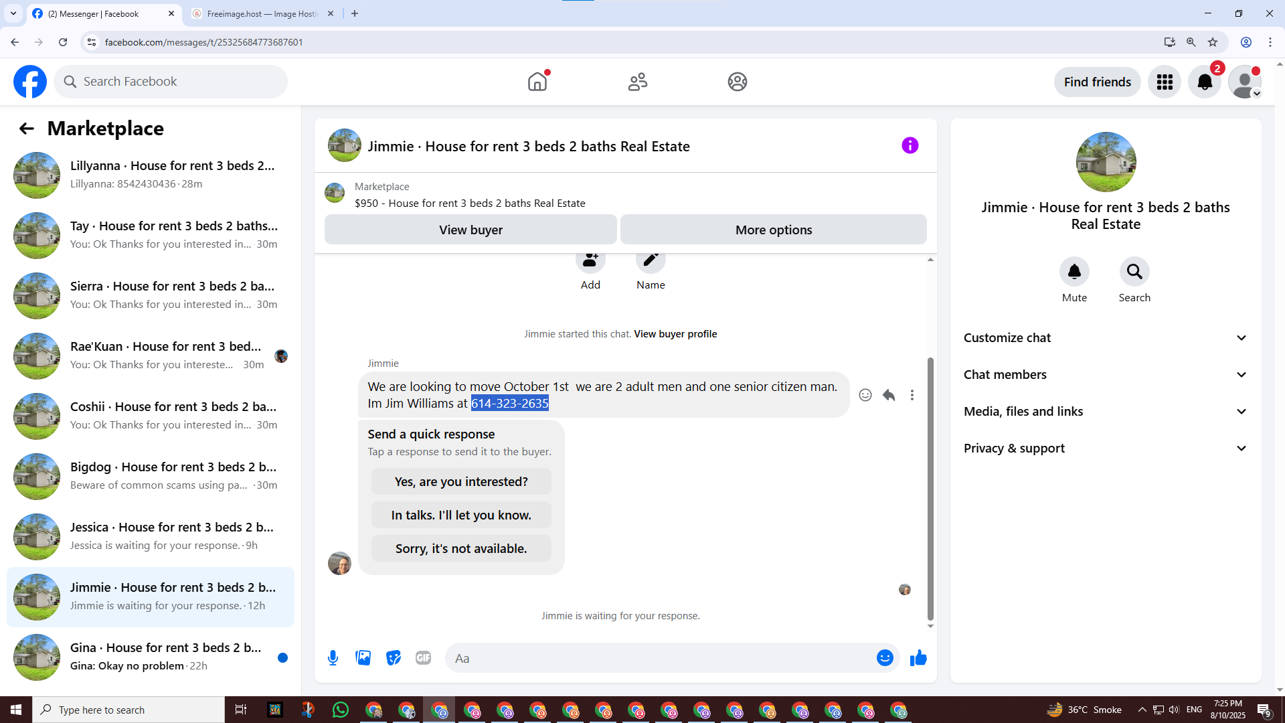The image size is (1285, 723).
Task: Mute this conversation with bell icon
Action: click(x=1074, y=272)
